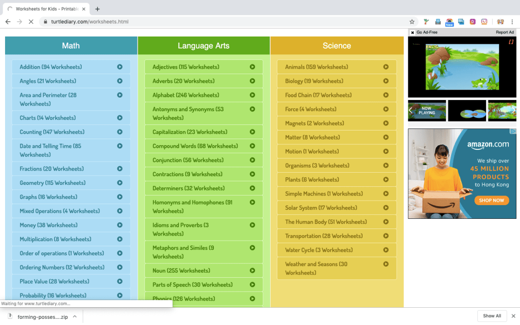Open the Chrome three-dot menu

(512, 22)
